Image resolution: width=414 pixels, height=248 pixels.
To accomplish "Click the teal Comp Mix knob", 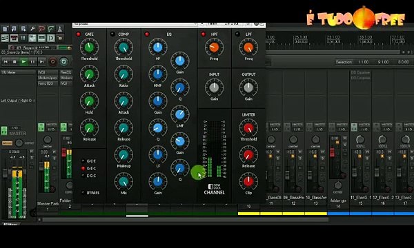I will tap(124, 181).
